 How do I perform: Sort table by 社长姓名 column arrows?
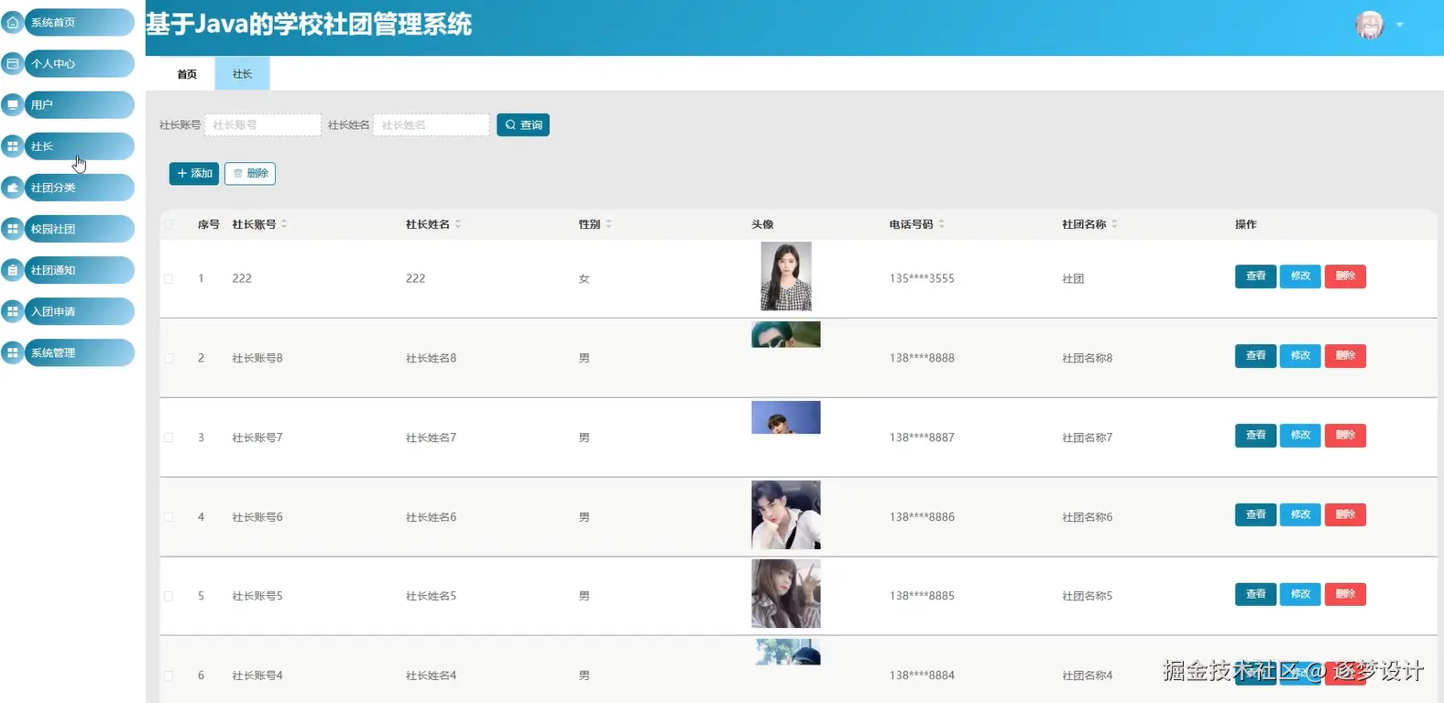pyautogui.click(x=457, y=223)
